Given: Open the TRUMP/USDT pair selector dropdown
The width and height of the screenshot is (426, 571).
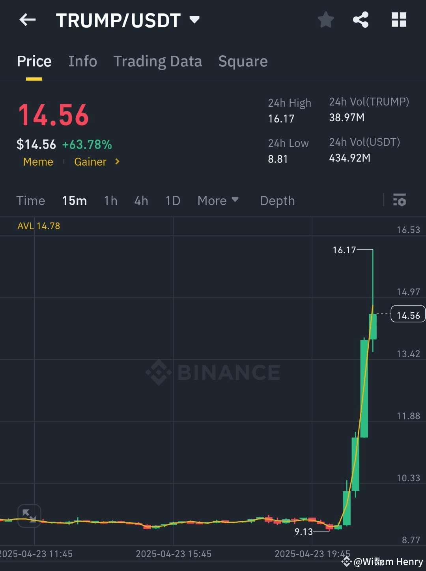Looking at the screenshot, I should [127, 20].
